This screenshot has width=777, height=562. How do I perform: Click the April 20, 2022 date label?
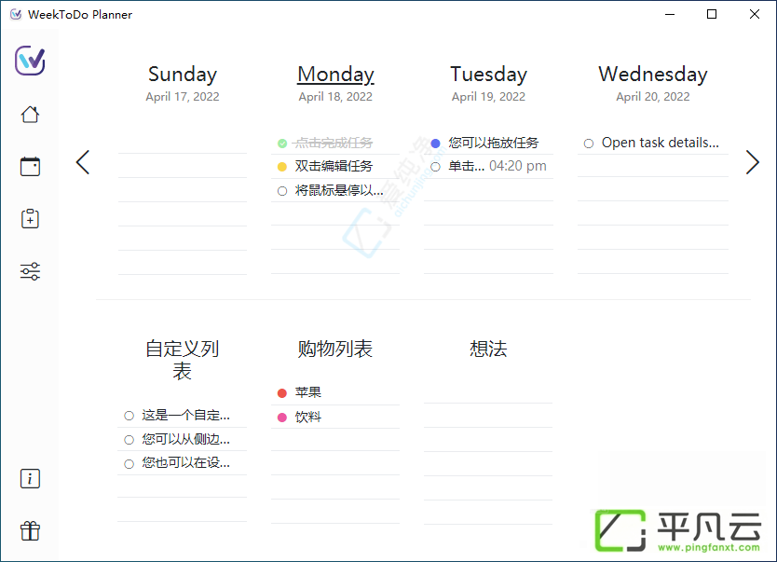pyautogui.click(x=652, y=97)
